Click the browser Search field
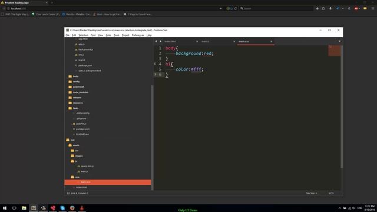The width and height of the screenshot is (377, 212). [276, 8]
